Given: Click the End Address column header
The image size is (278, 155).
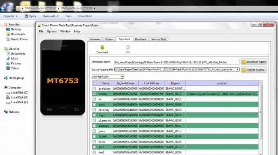Looking at the screenshot, I should click(152, 83).
